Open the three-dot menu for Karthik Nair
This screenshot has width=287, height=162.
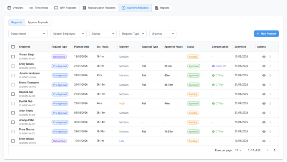[270, 104]
